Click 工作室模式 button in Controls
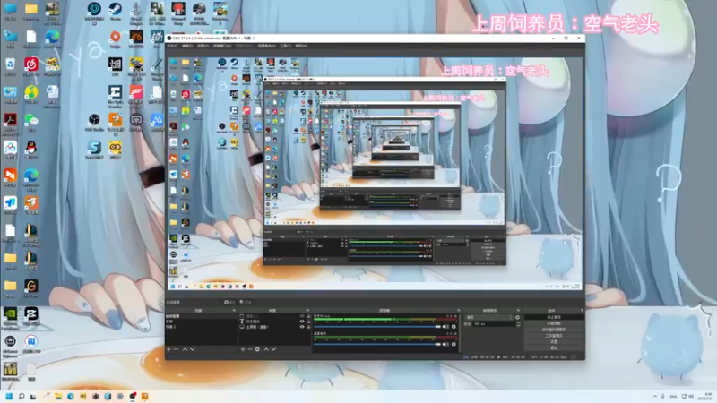717x403 pixels. pos(554,335)
